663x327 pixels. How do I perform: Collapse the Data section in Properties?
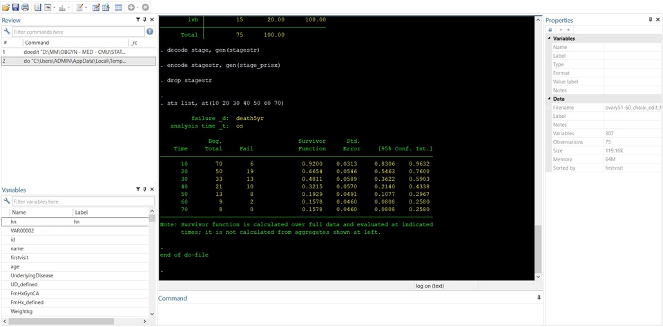click(549, 99)
